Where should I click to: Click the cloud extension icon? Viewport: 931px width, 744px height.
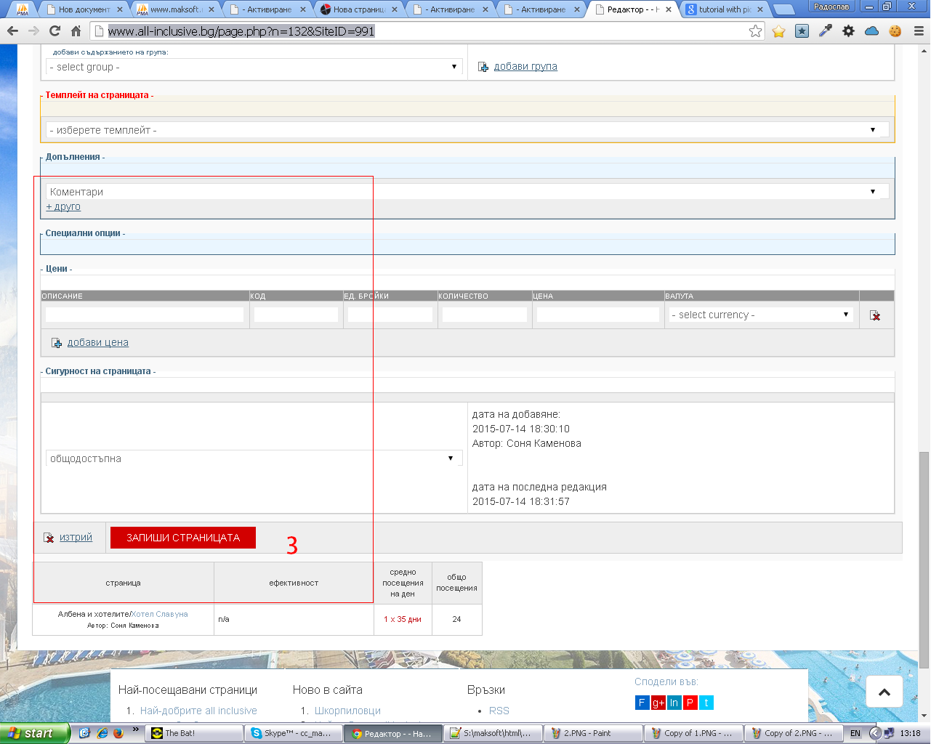[x=871, y=31]
